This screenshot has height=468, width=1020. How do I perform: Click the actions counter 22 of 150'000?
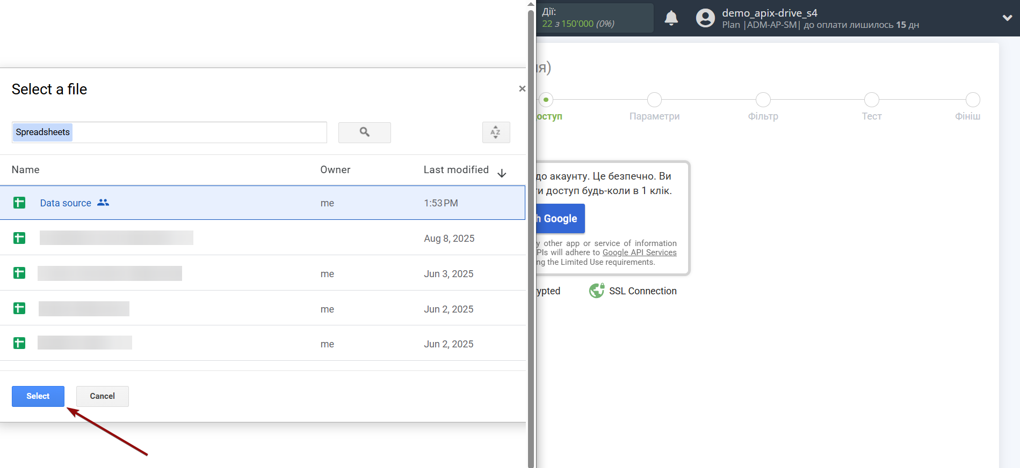coord(578,24)
